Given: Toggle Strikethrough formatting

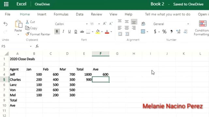Looking at the screenshot, I should pyautogui.click(x=82, y=32).
